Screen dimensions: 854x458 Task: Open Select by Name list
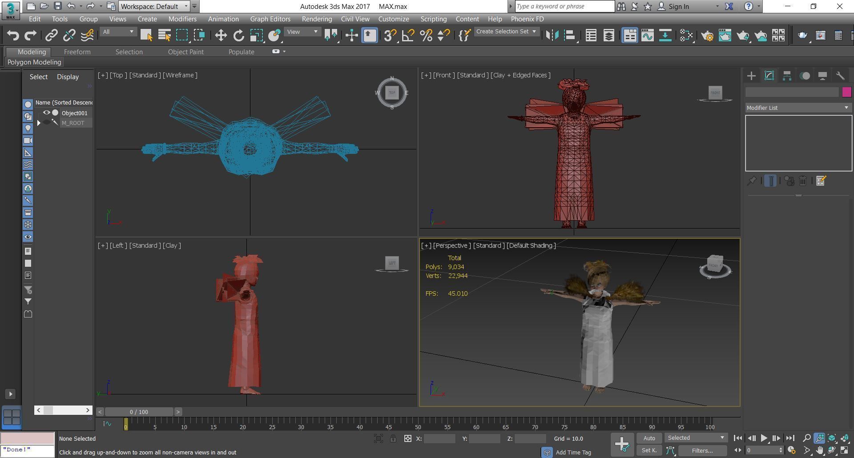[165, 36]
